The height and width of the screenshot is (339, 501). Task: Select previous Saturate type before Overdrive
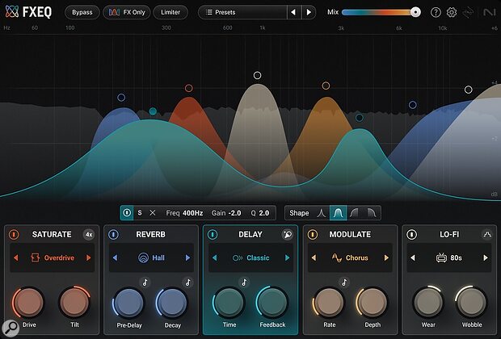(x=15, y=257)
